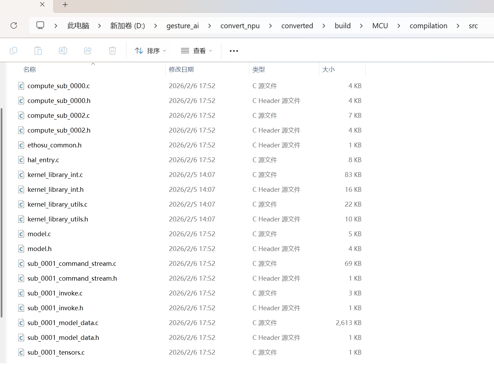Click file icon of ethosu_common.h
Image resolution: width=494 pixels, height=365 pixels.
pyautogui.click(x=21, y=145)
